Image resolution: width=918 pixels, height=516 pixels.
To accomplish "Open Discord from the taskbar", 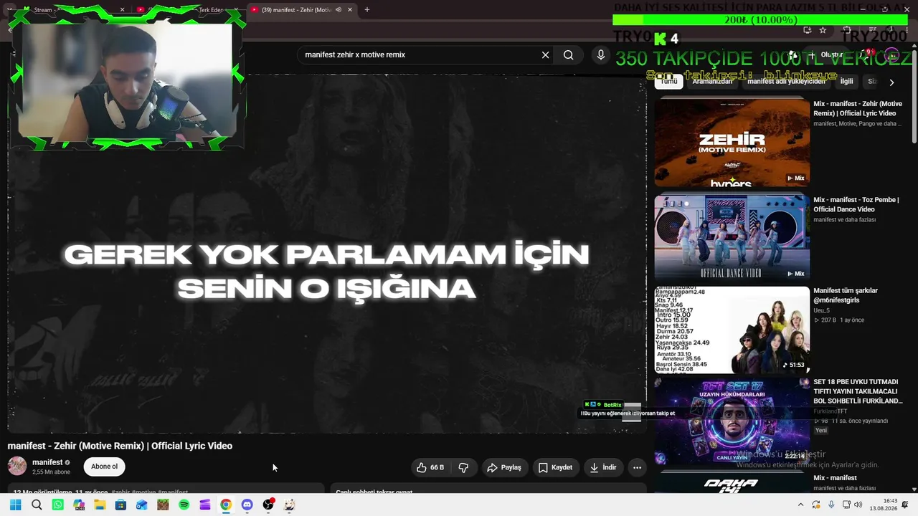I will point(247,505).
